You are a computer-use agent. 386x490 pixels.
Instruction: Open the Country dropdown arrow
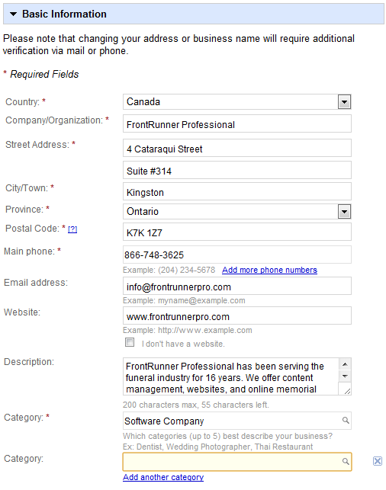pos(344,102)
